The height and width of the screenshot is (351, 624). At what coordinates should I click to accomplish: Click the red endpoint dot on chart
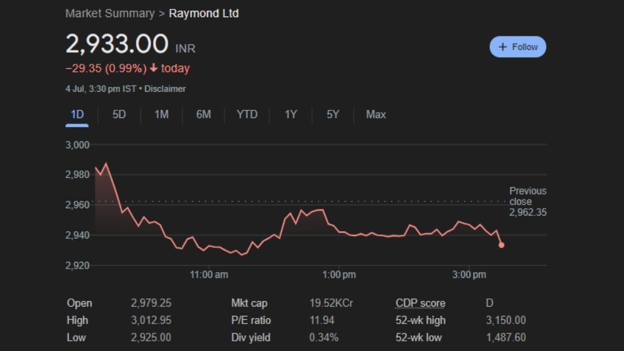(501, 245)
